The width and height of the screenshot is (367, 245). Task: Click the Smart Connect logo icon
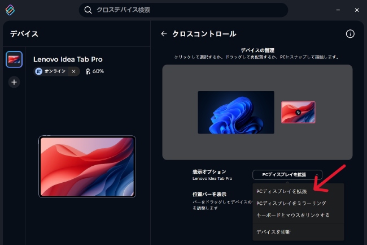click(x=10, y=10)
